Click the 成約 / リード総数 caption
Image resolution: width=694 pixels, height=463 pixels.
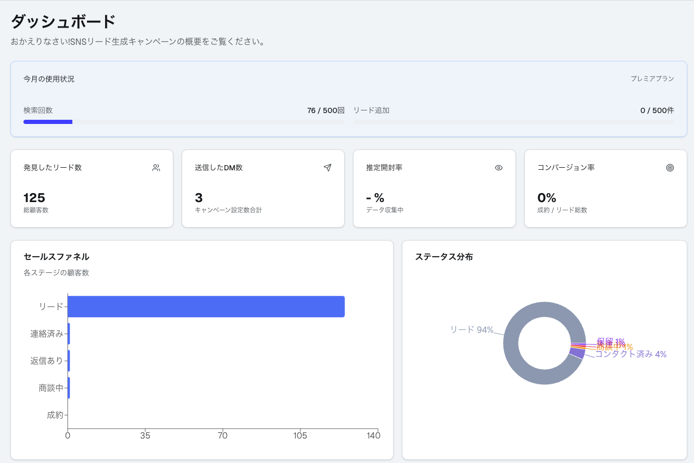coord(562,210)
